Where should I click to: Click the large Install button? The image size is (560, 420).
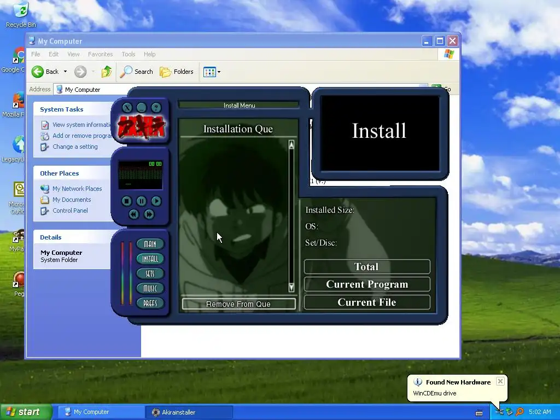(380, 132)
